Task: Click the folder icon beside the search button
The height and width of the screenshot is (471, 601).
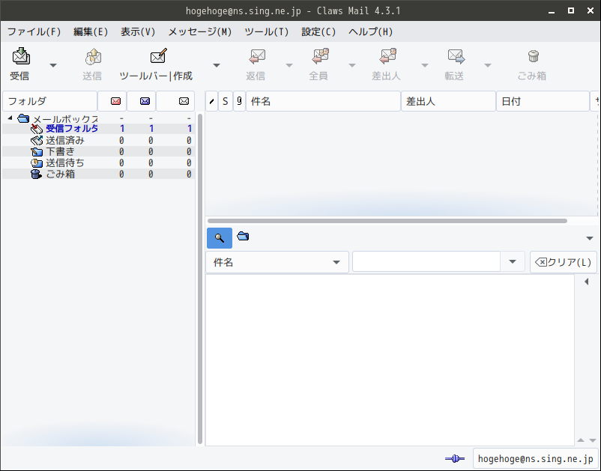Action: point(243,237)
